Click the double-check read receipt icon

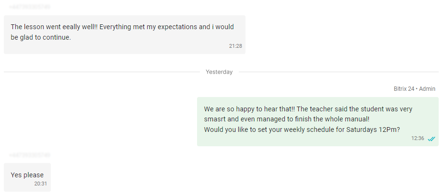[x=431, y=139]
